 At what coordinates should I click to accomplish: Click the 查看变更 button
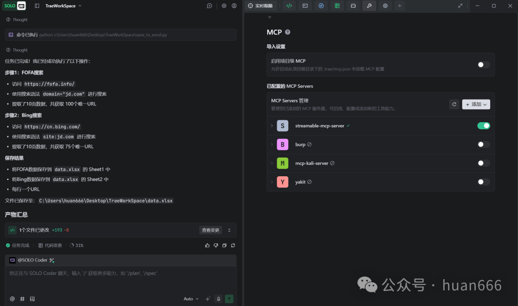click(x=211, y=230)
